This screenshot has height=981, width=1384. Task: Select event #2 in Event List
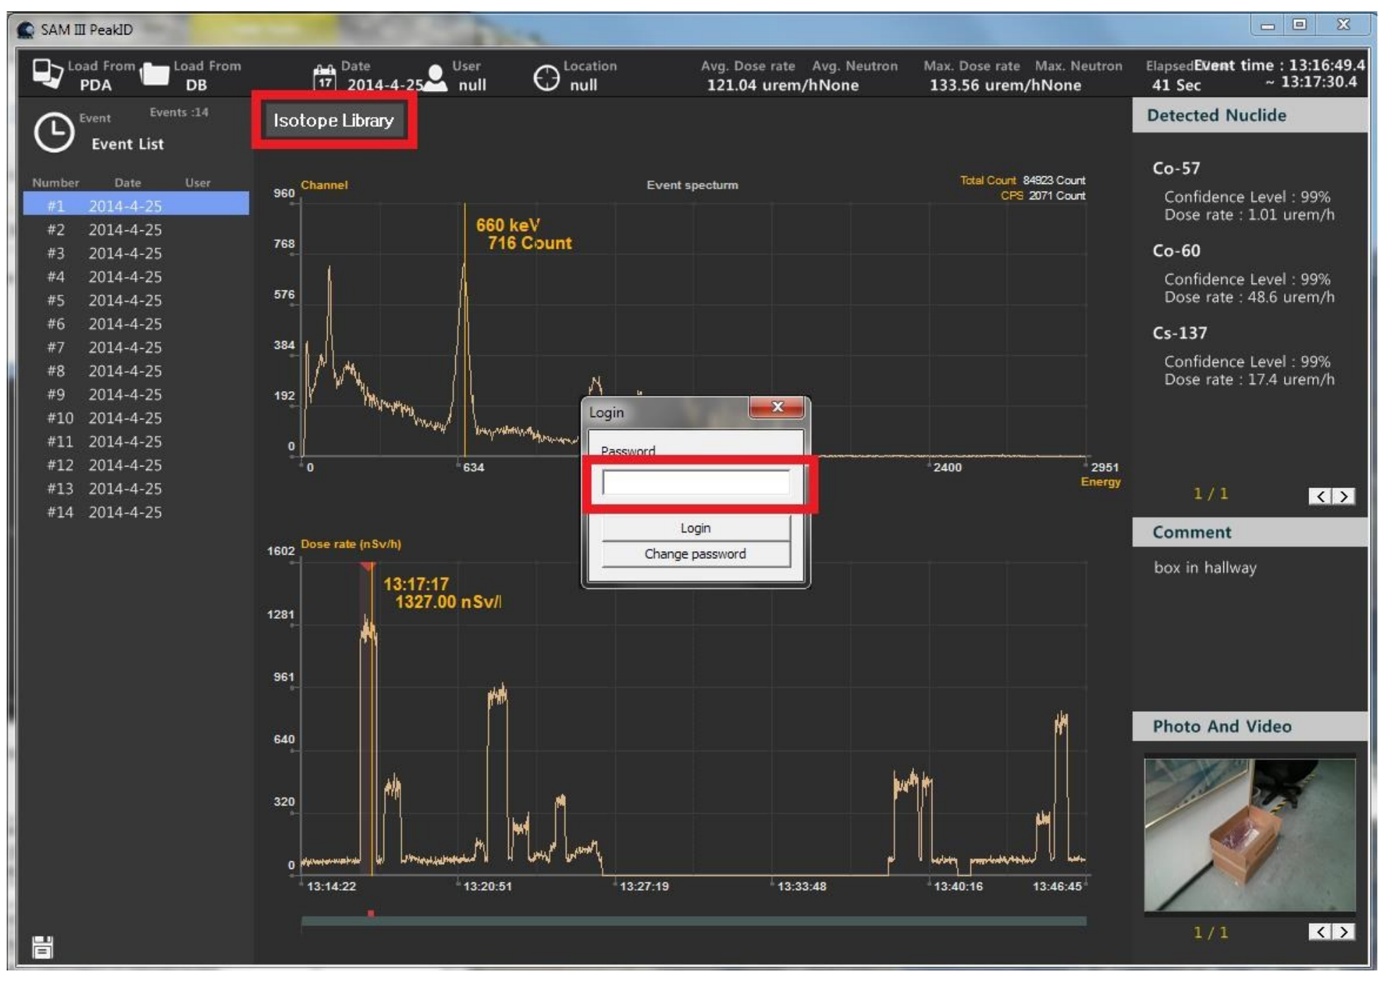[x=136, y=230]
